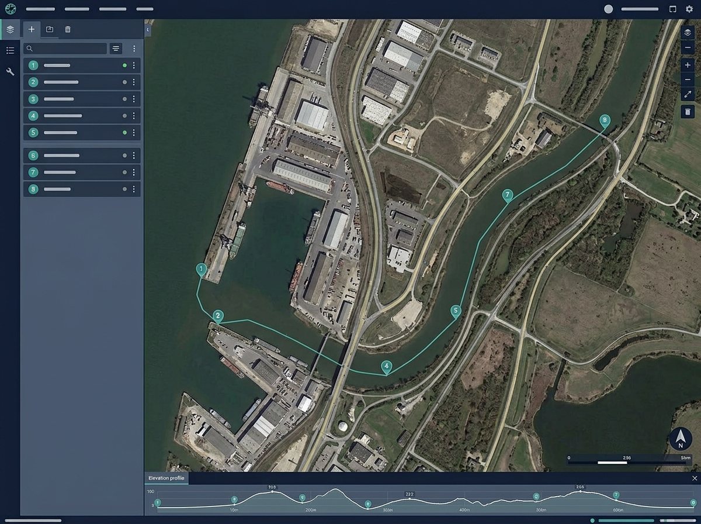
Task: Click the map scale bar
Action: tap(630, 460)
